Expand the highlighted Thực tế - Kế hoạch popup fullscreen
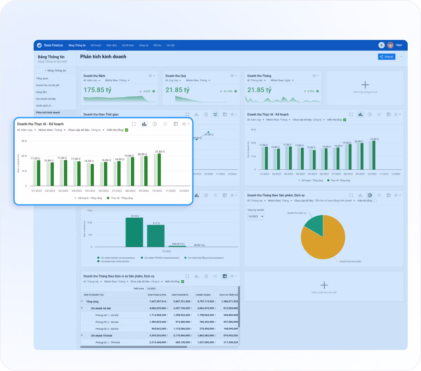This screenshot has height=371, width=421. coord(134,124)
